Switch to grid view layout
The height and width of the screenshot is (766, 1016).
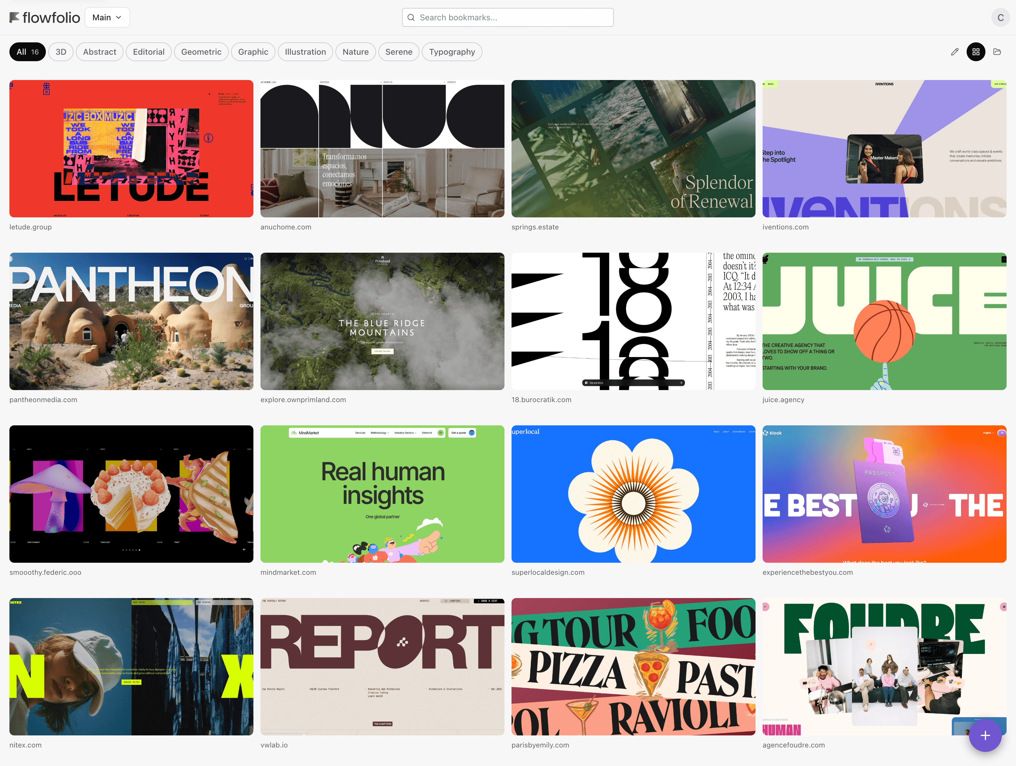click(x=976, y=52)
